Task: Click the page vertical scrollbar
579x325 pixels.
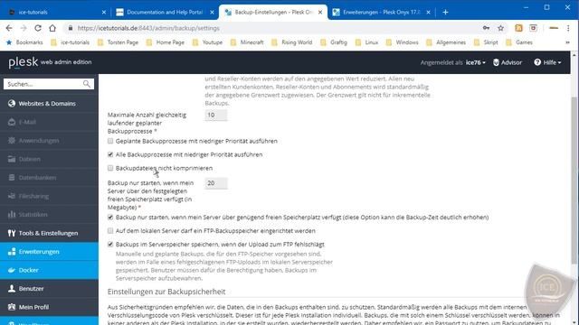Action: pyautogui.click(x=574, y=181)
